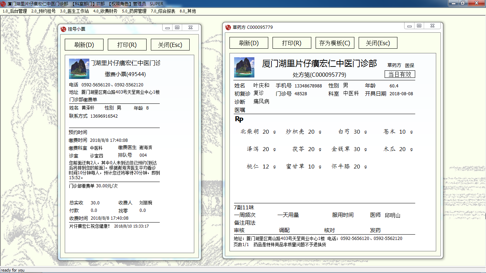Click the red icon in 挂号小票 title bar
This screenshot has width=486, height=273.
[64, 29]
